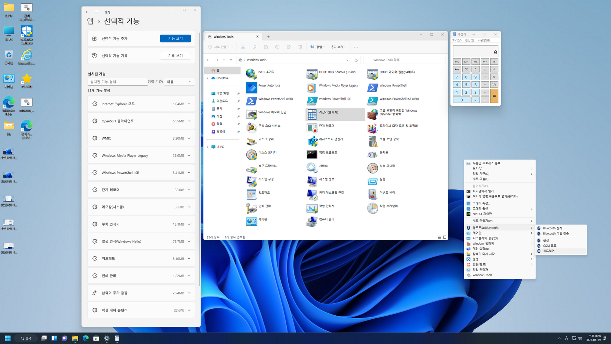Open iSCSI 초기자 in Windows Tools

[x=252, y=74]
